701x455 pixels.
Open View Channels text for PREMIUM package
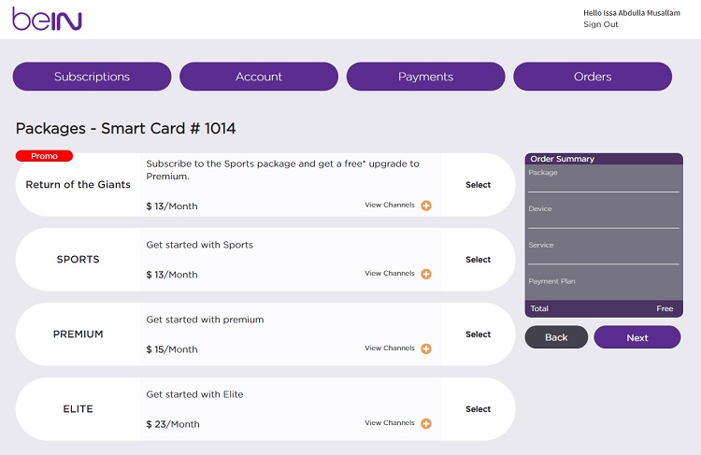click(x=390, y=348)
